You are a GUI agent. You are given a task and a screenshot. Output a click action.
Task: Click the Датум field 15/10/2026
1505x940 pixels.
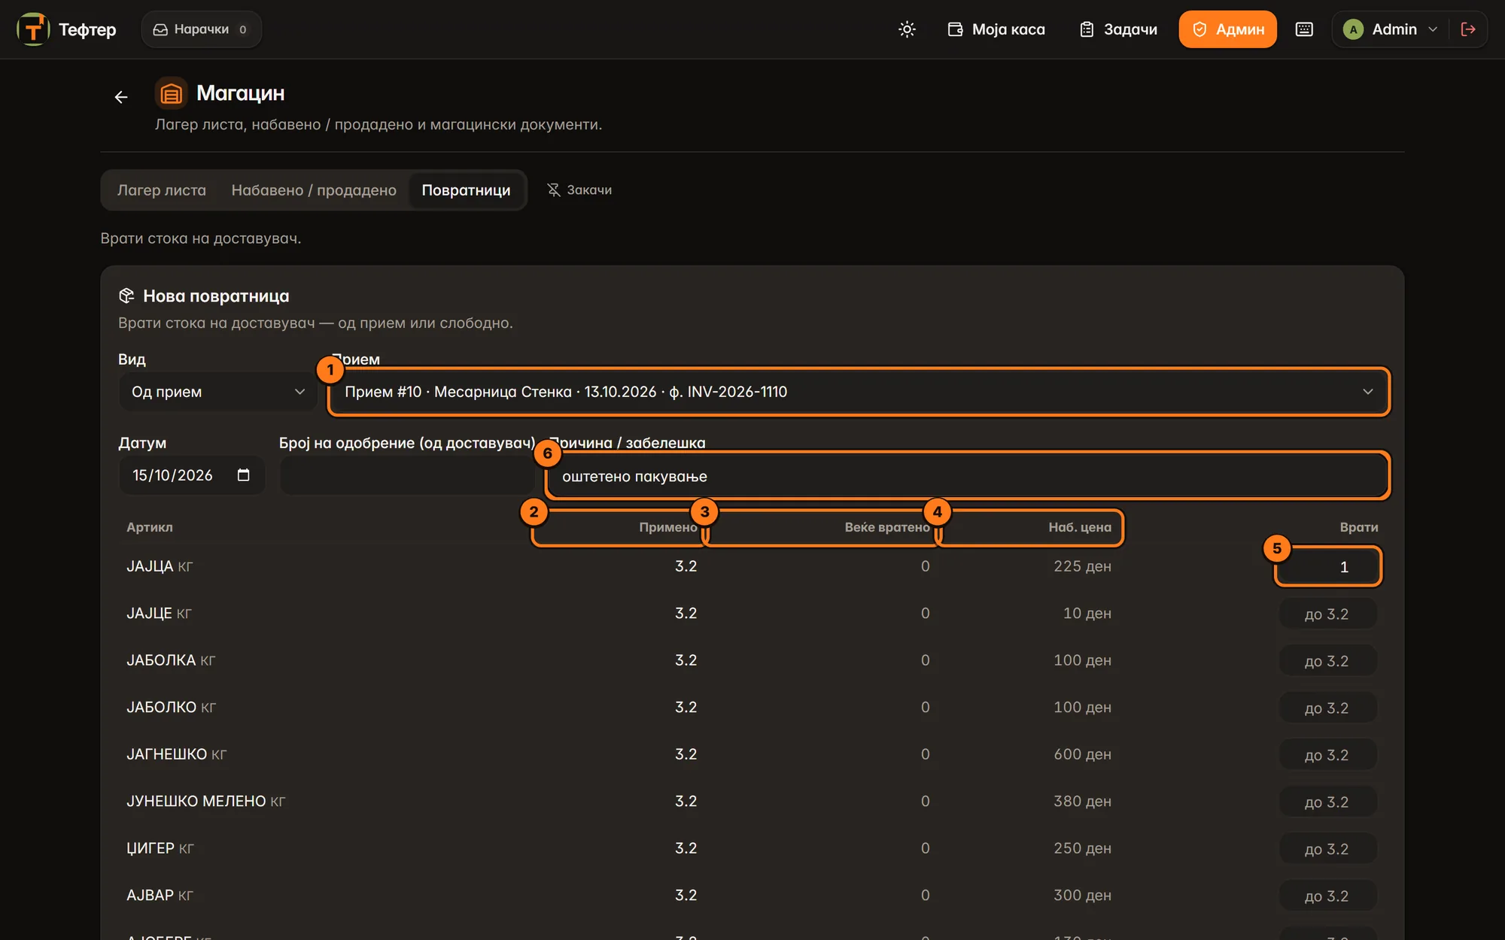[x=192, y=475]
